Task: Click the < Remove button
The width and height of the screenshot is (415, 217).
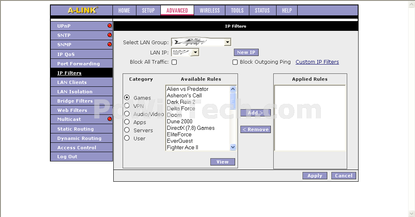Action: [x=255, y=129]
